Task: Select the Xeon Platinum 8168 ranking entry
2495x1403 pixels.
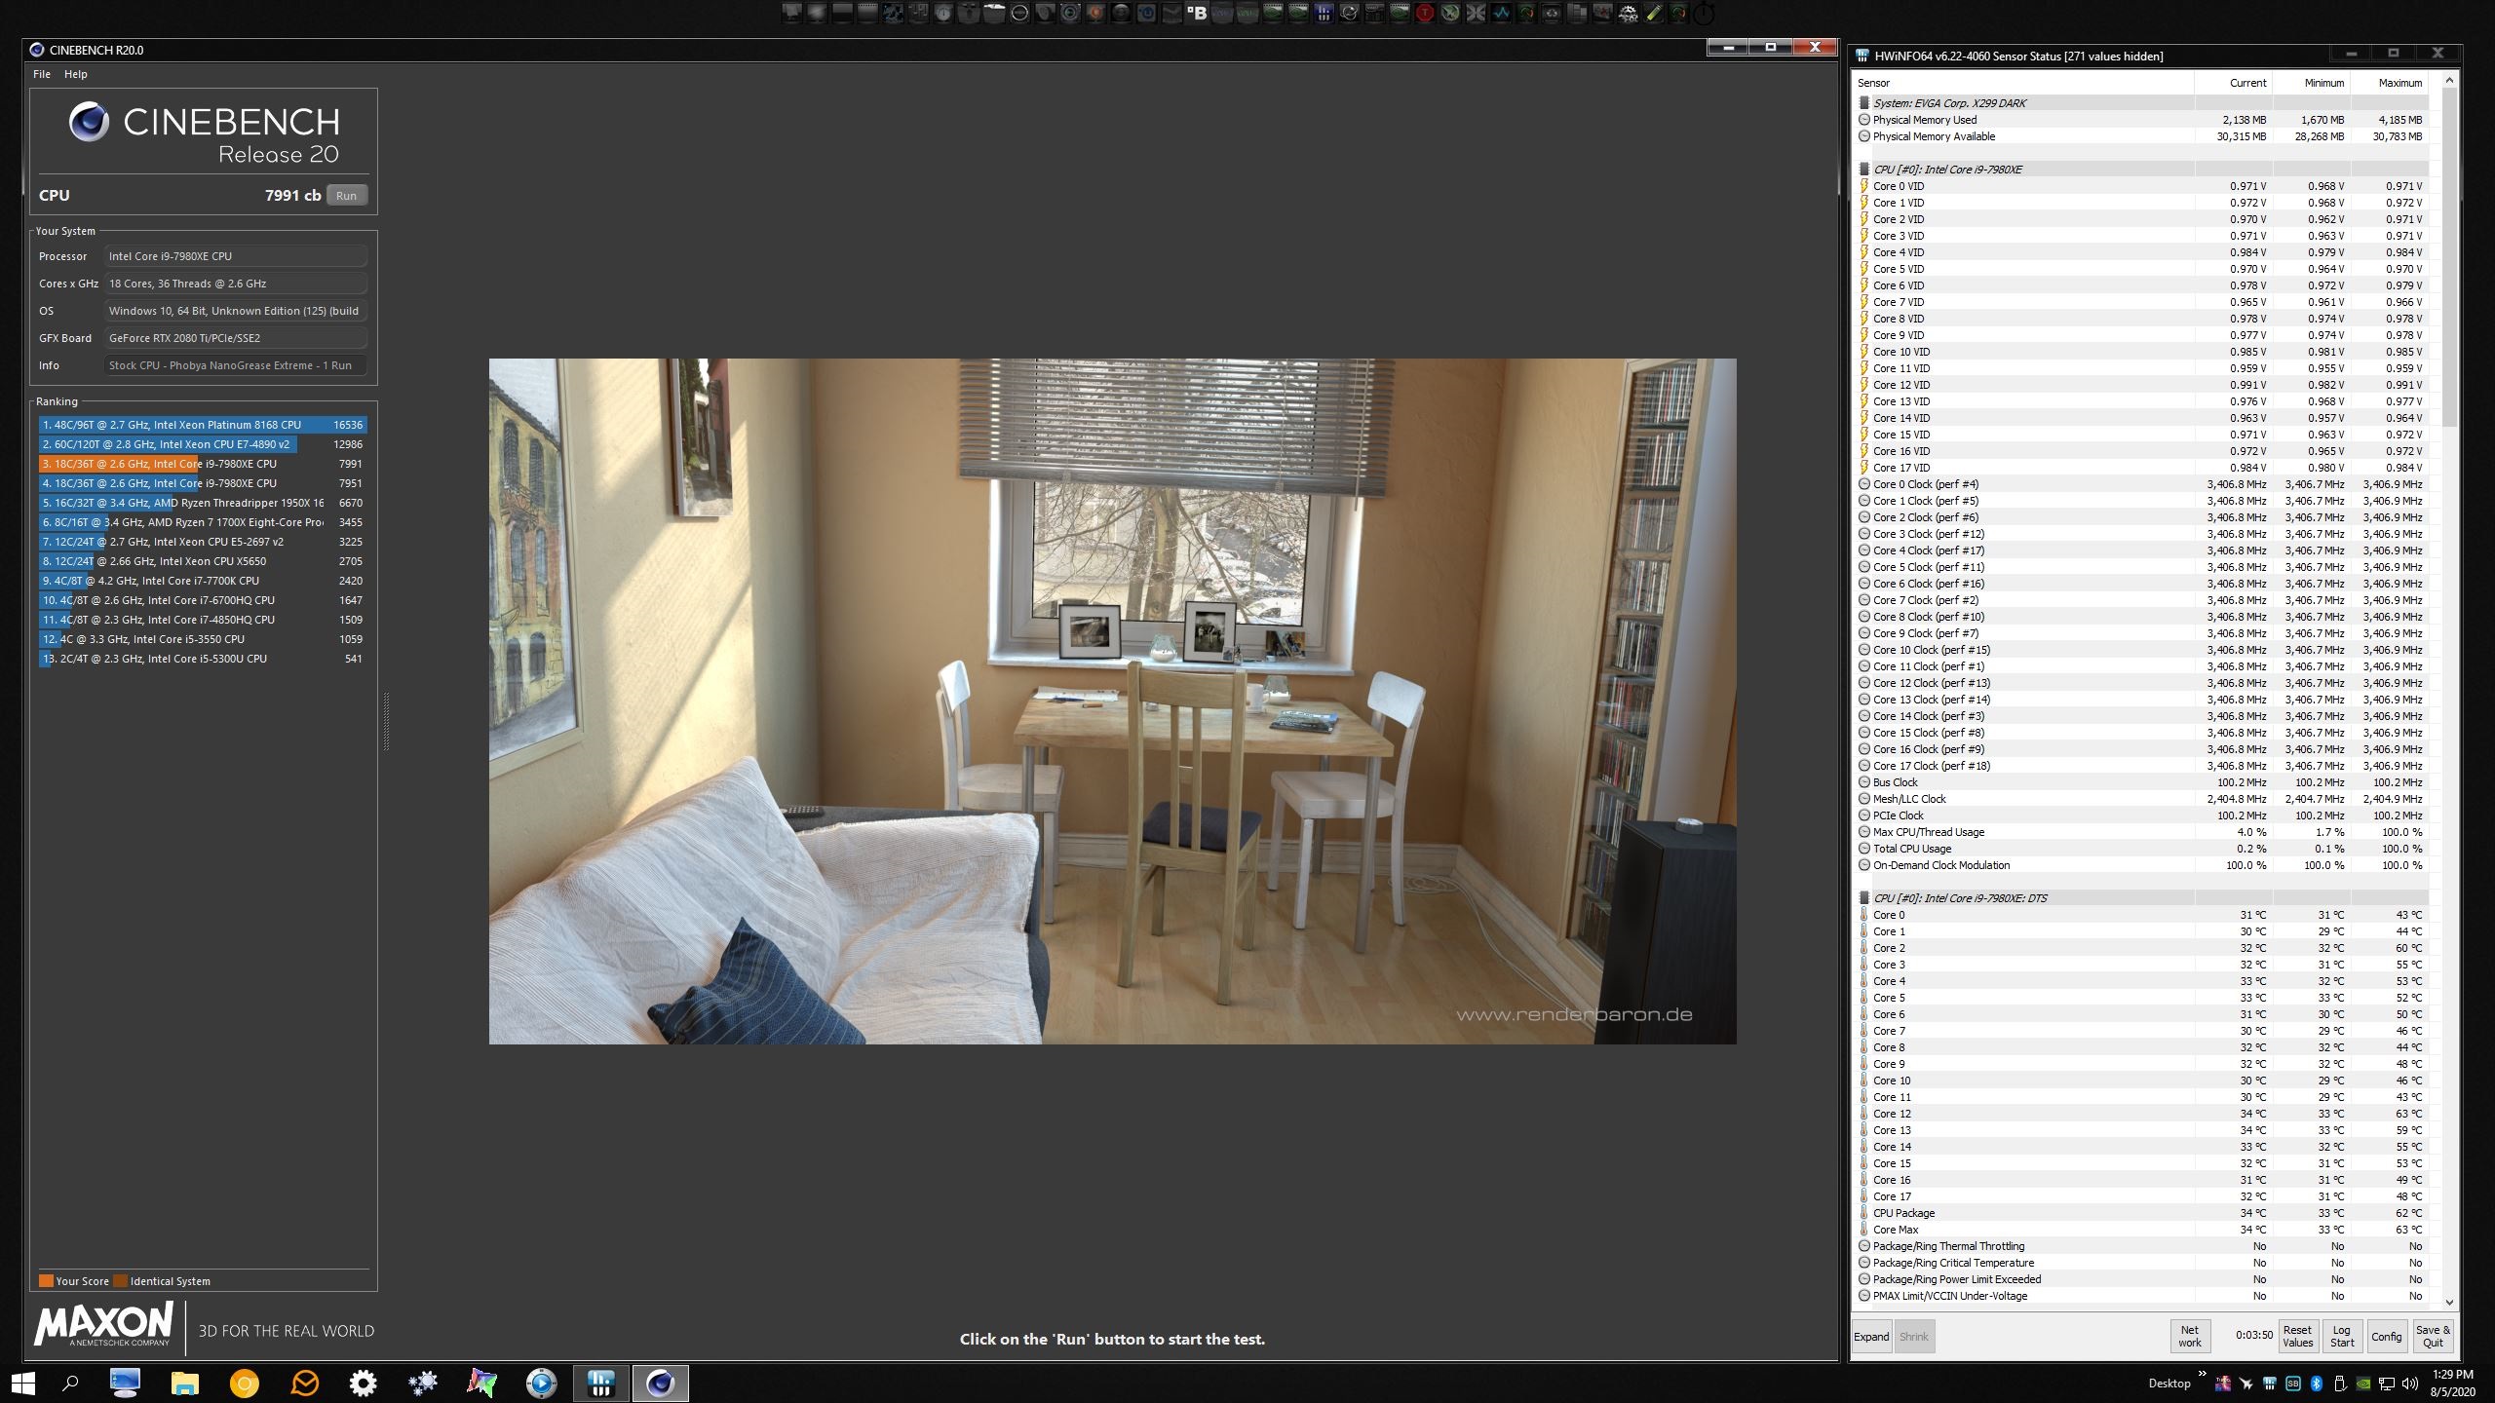Action: tap(203, 425)
